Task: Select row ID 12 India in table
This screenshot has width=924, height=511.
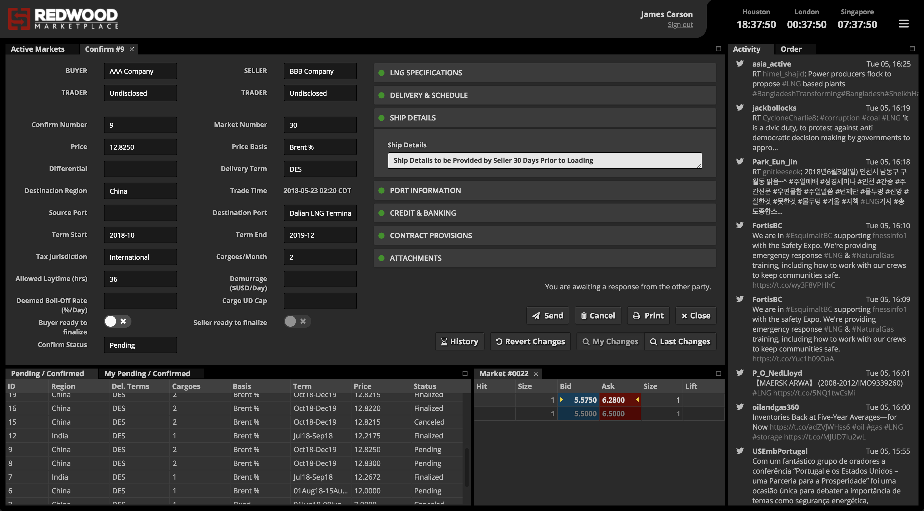Action: click(234, 436)
